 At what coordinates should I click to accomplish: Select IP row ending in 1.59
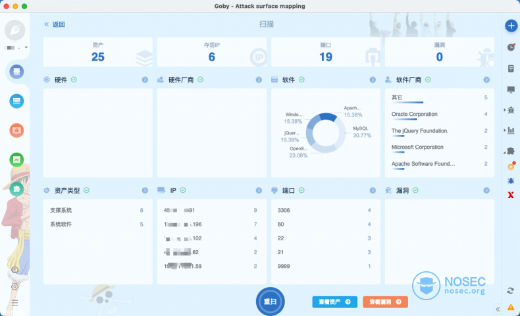(212, 266)
